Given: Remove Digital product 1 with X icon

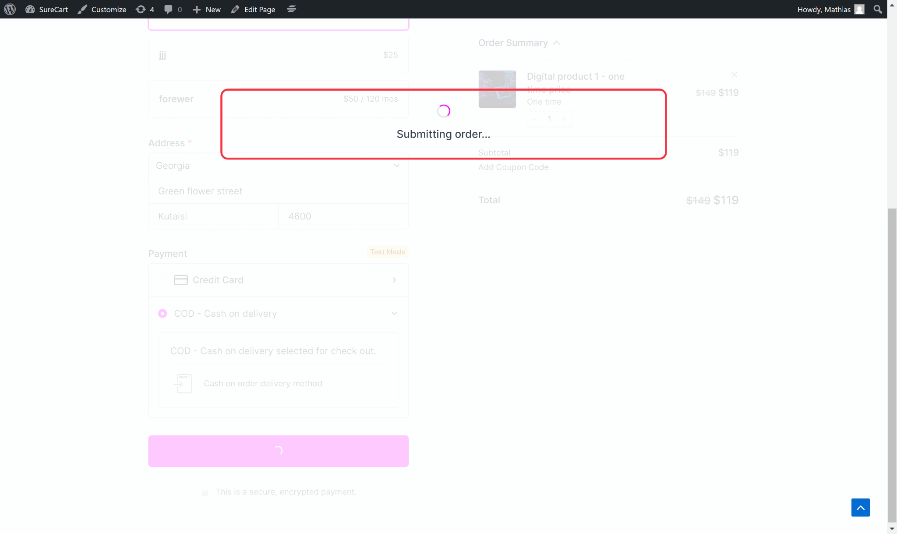Looking at the screenshot, I should point(734,75).
